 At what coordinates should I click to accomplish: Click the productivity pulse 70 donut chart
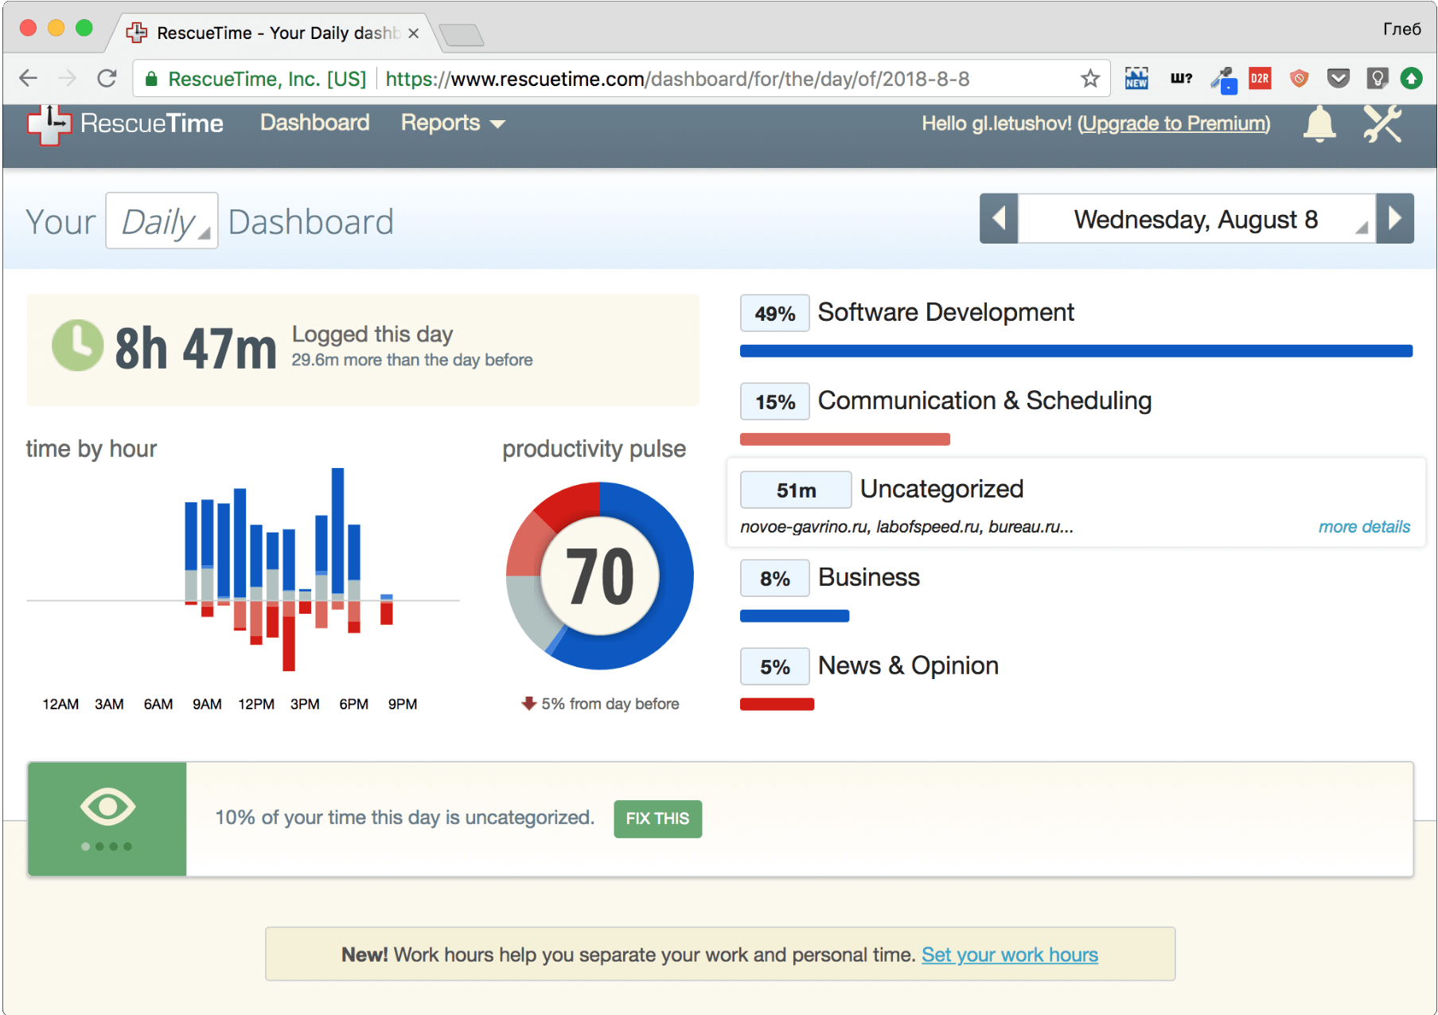coord(600,576)
